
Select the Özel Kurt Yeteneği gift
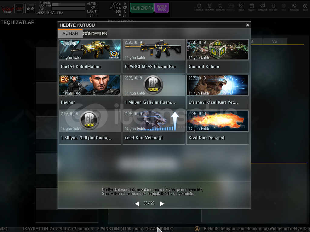(154, 127)
